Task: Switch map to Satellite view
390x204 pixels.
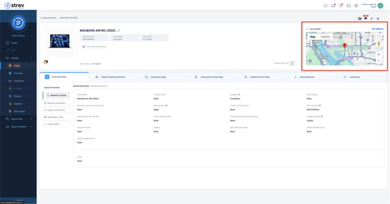Action: click(325, 36)
